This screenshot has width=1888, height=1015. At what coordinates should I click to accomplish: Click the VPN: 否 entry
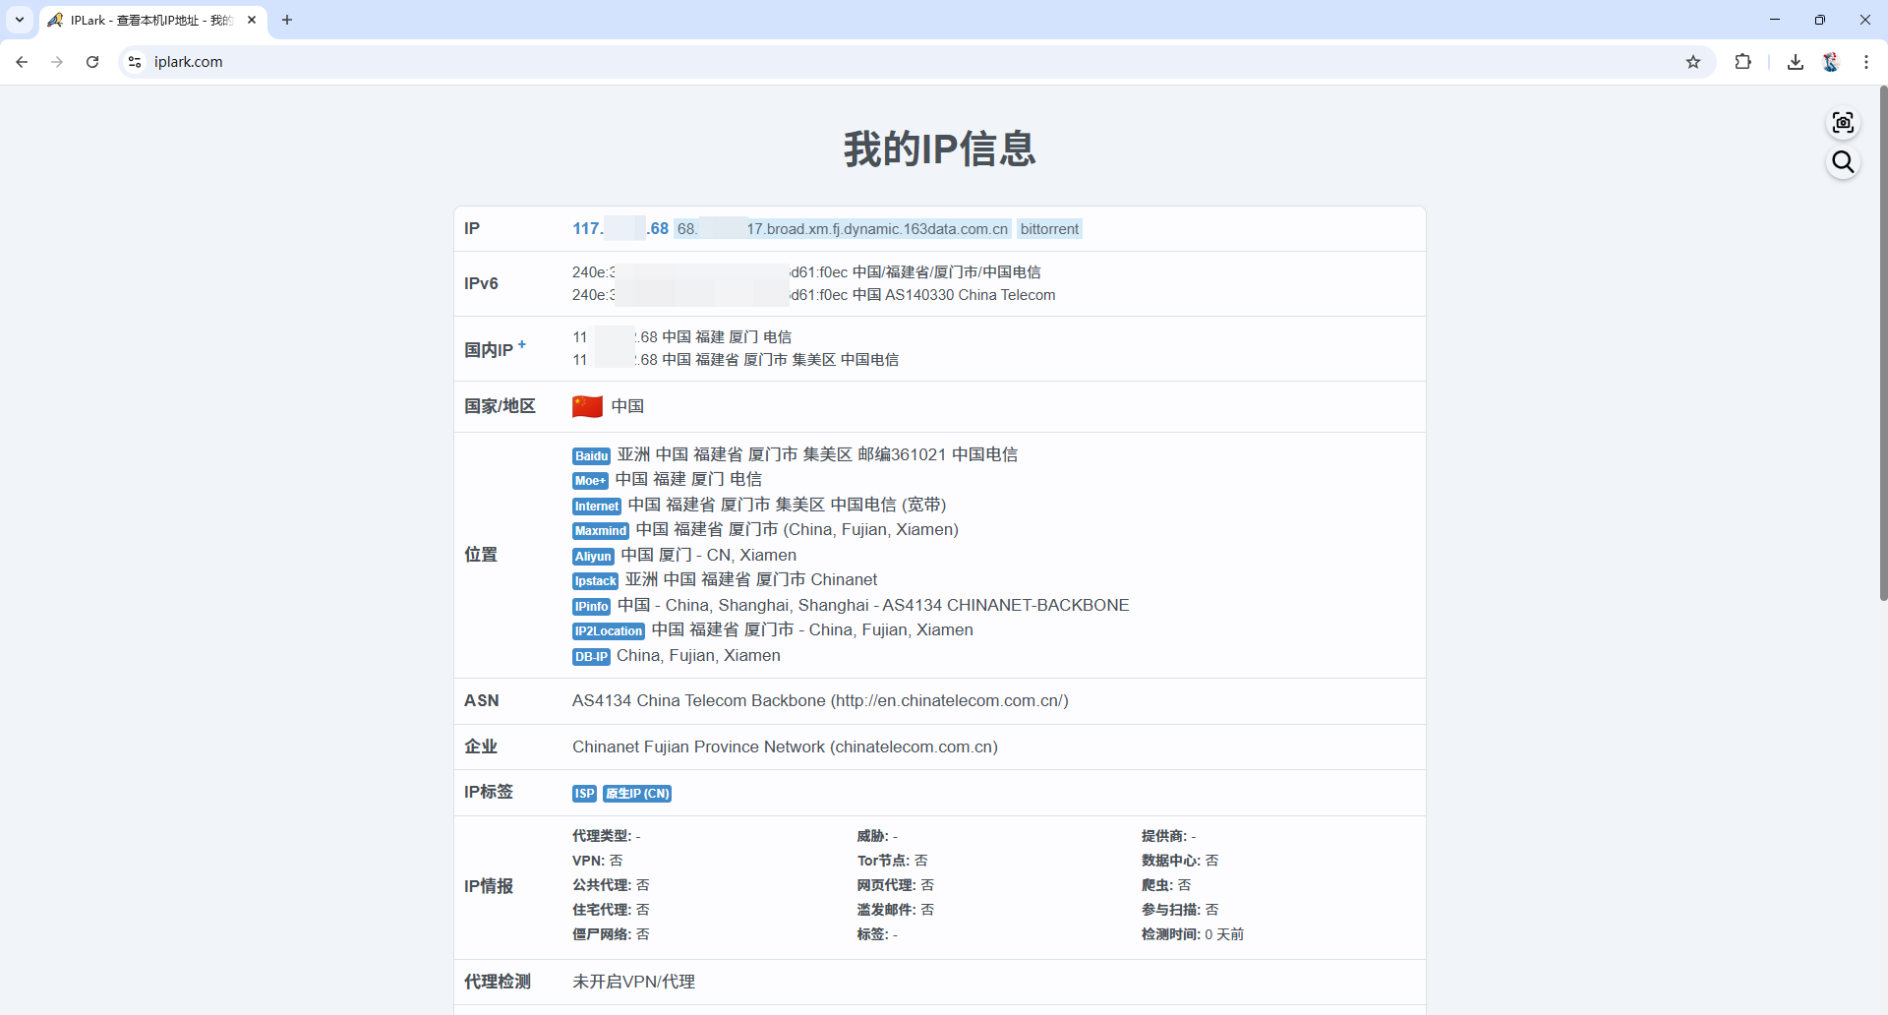[x=598, y=861]
